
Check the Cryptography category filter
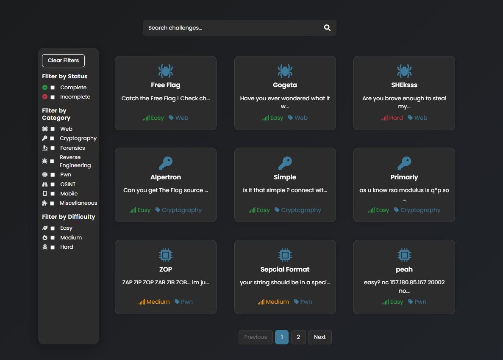(52, 138)
